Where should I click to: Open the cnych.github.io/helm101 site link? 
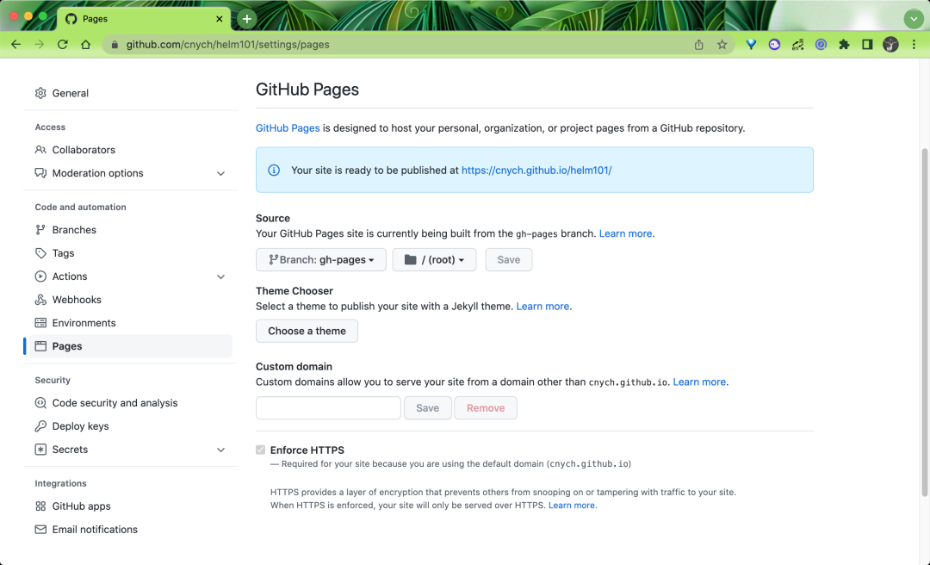[x=536, y=171]
